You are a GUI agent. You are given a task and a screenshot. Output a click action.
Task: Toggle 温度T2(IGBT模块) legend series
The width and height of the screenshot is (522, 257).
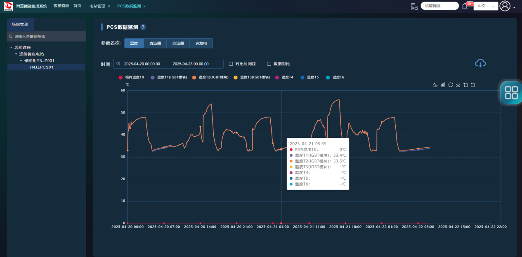click(x=210, y=77)
